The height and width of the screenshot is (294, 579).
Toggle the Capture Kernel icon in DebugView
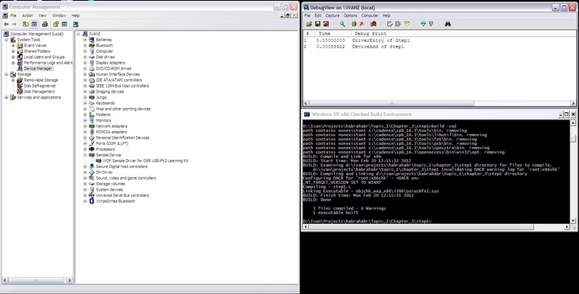pyautogui.click(x=354, y=24)
